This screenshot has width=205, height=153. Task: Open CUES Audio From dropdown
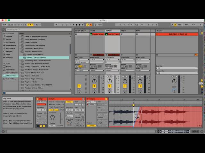[97, 60]
